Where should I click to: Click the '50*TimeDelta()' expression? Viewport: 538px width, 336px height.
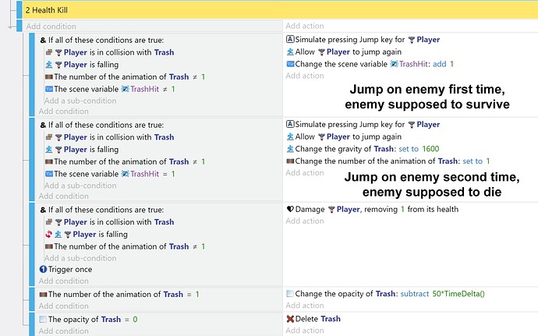point(458,294)
